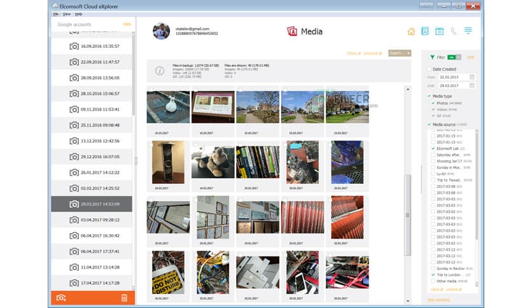
Task: Open the View menu
Action: point(67,13)
